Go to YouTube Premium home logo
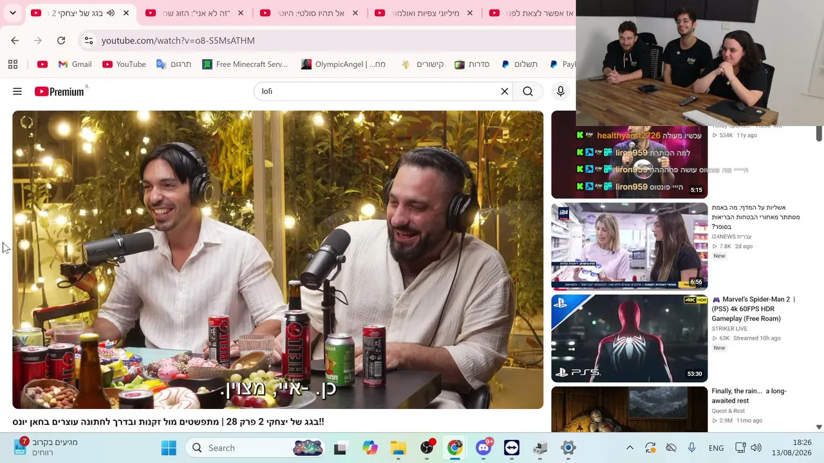The image size is (824, 463). [60, 91]
